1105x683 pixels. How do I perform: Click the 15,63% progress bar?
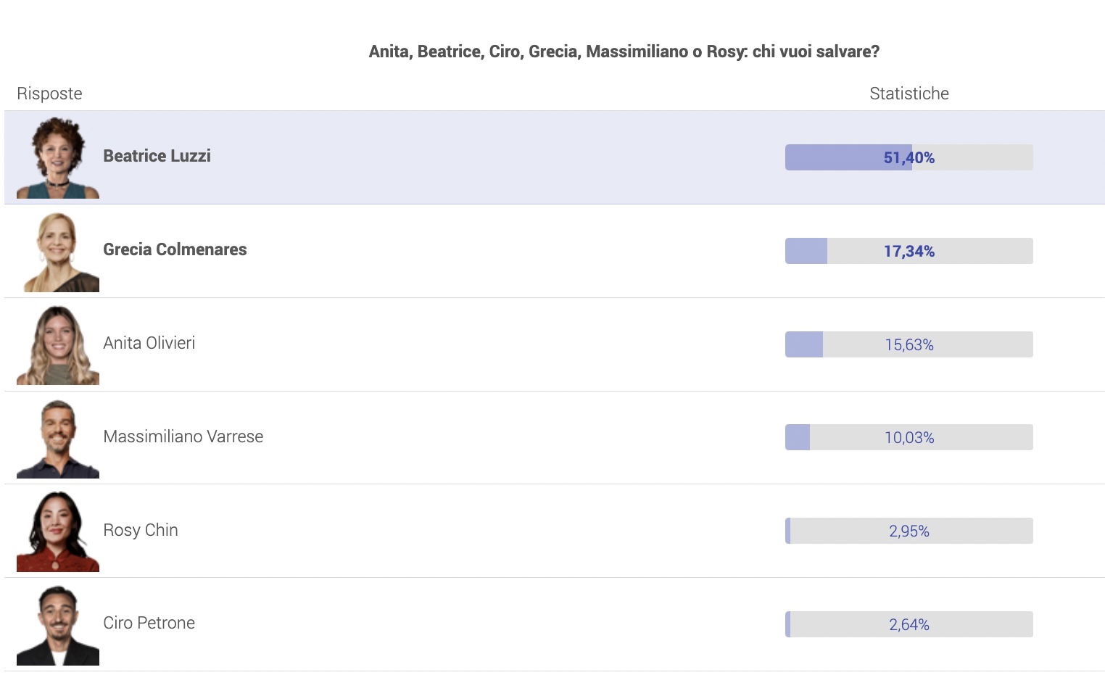click(909, 344)
